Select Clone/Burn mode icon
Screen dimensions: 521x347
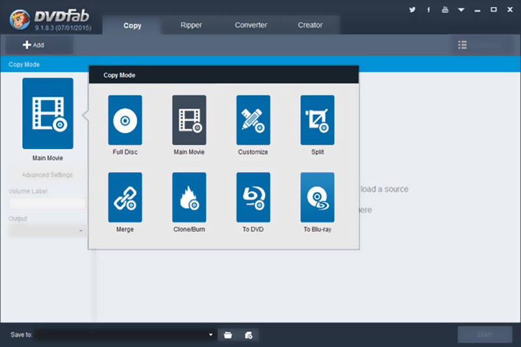189,197
